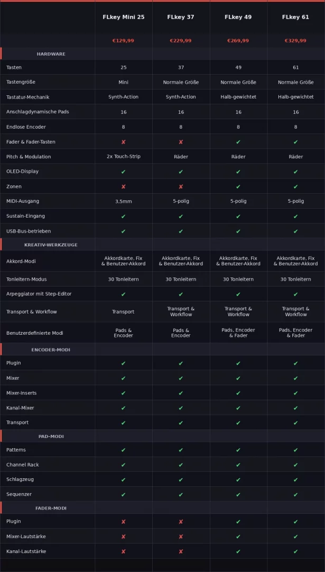Click the Akkord-Modi row label
The image size is (325, 572).
point(21,261)
